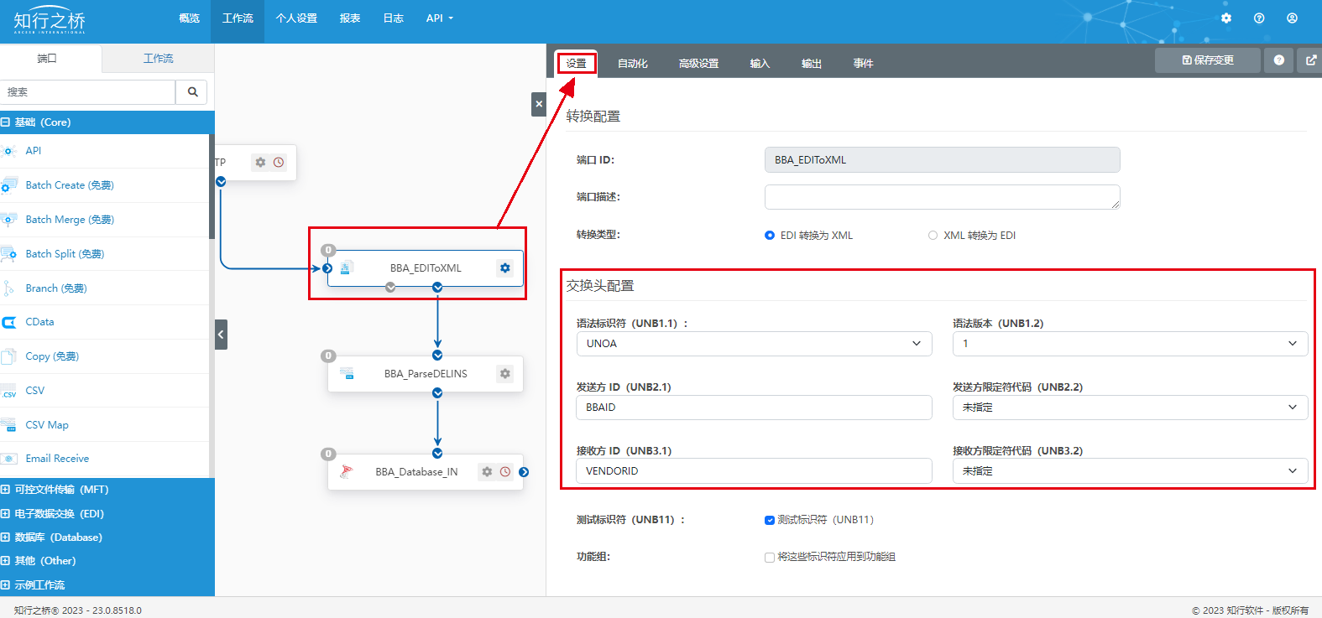The image size is (1322, 618).
Task: Open the help question mark in header
Action: (1259, 18)
